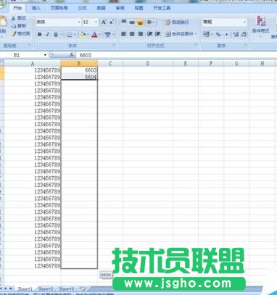Click the Insert Worksheet icon after Sheet3

pyautogui.click(x=83, y=288)
